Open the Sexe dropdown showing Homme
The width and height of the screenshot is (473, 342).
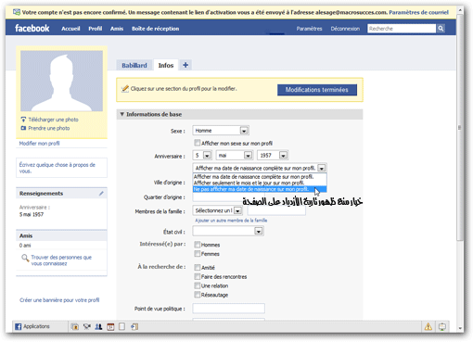(221, 131)
